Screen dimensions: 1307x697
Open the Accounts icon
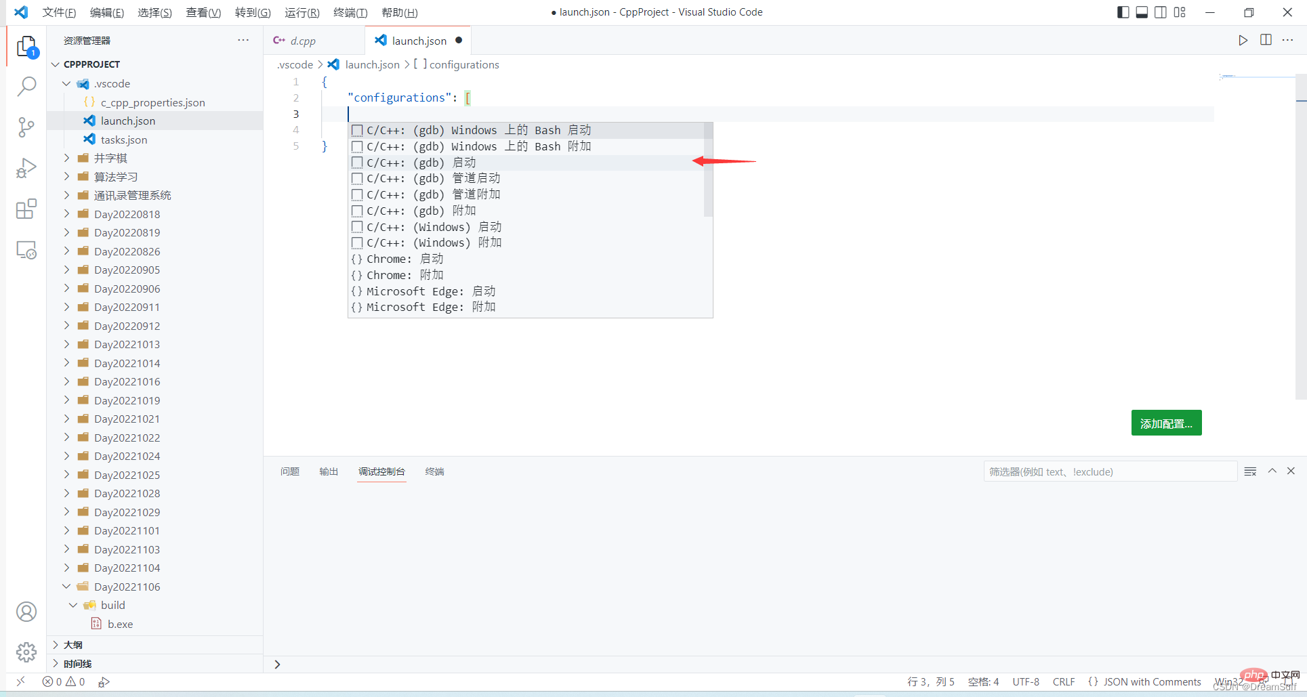[26, 612]
